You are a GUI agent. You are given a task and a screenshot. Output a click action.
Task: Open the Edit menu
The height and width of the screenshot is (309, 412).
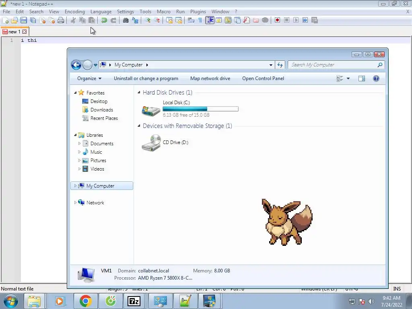20,12
